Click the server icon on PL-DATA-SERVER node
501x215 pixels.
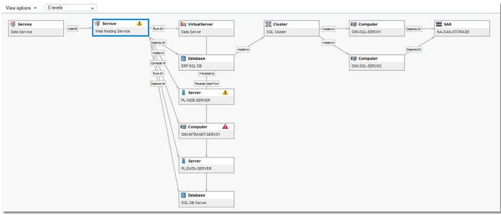click(x=183, y=161)
